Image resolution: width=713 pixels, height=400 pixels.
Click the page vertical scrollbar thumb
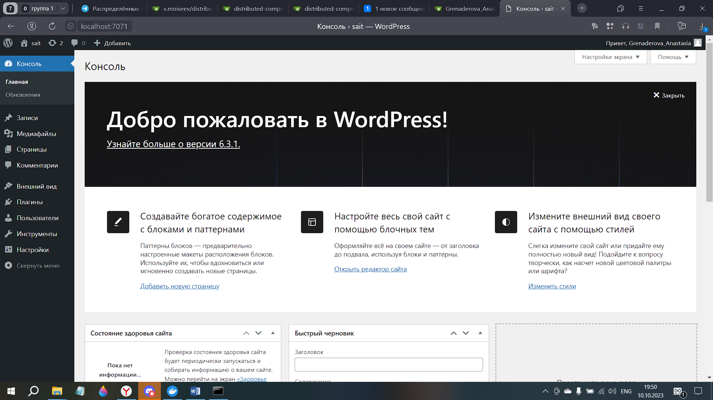pos(709,122)
